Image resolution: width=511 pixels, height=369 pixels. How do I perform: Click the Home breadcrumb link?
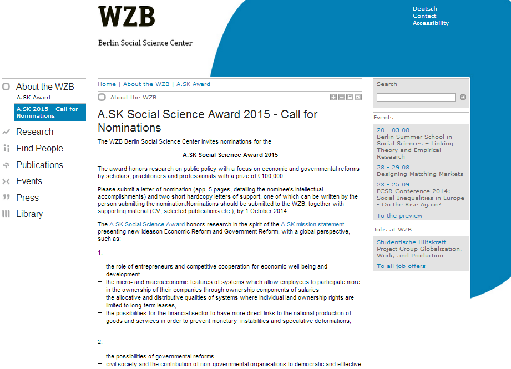[107, 84]
